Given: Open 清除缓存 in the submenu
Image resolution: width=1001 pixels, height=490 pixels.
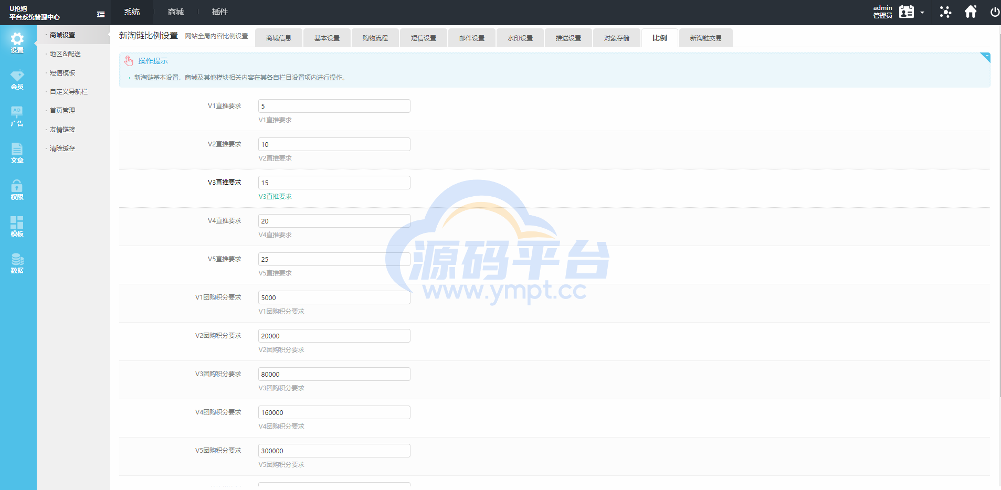Looking at the screenshot, I should pyautogui.click(x=62, y=148).
